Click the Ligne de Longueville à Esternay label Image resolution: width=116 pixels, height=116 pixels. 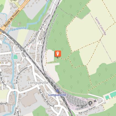(x=51, y=33)
